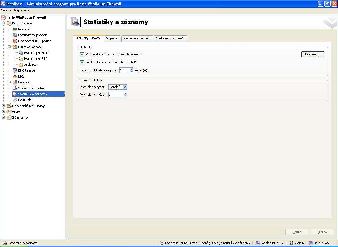Click the status bar path tree icon

pos(161,243)
